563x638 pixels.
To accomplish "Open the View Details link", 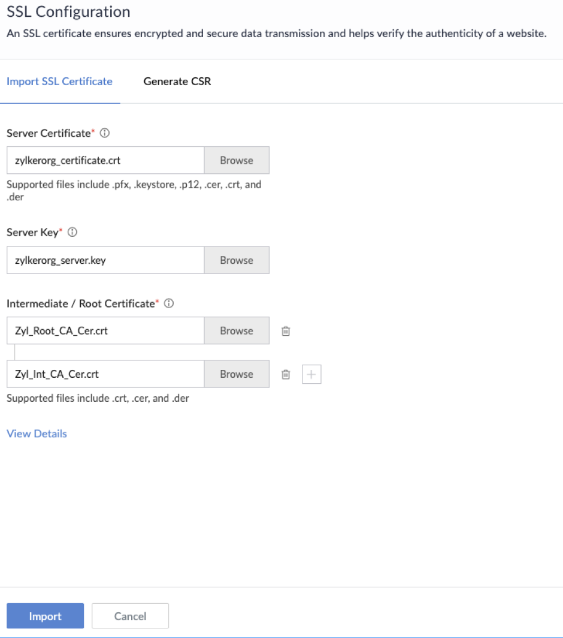I will pos(37,434).
